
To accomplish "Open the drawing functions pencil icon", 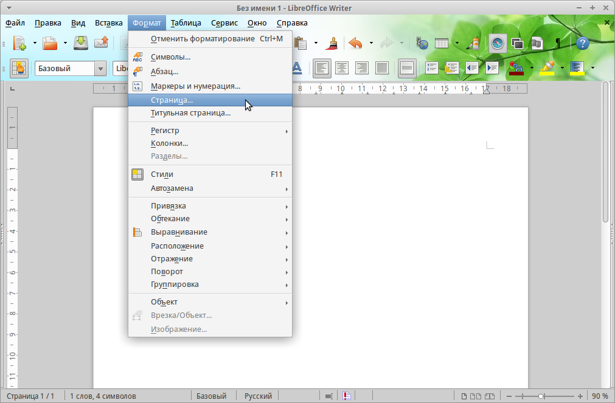I will pyautogui.click(x=473, y=43).
